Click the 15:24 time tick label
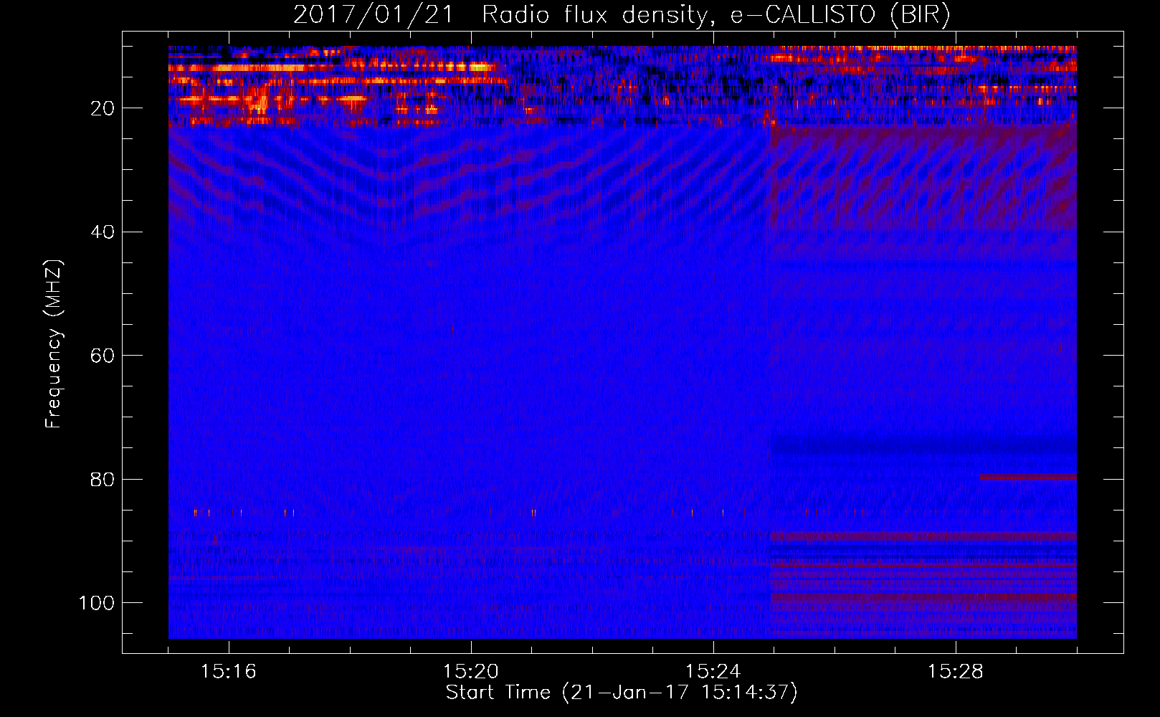The height and width of the screenshot is (717, 1160). click(713, 672)
